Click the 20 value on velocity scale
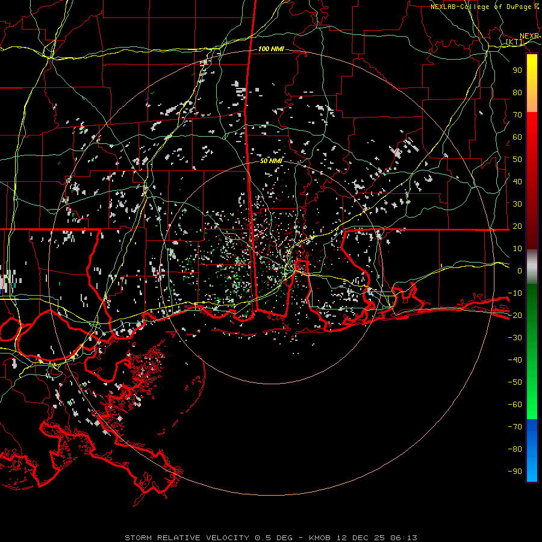This screenshot has height=542, width=542. coord(517,226)
